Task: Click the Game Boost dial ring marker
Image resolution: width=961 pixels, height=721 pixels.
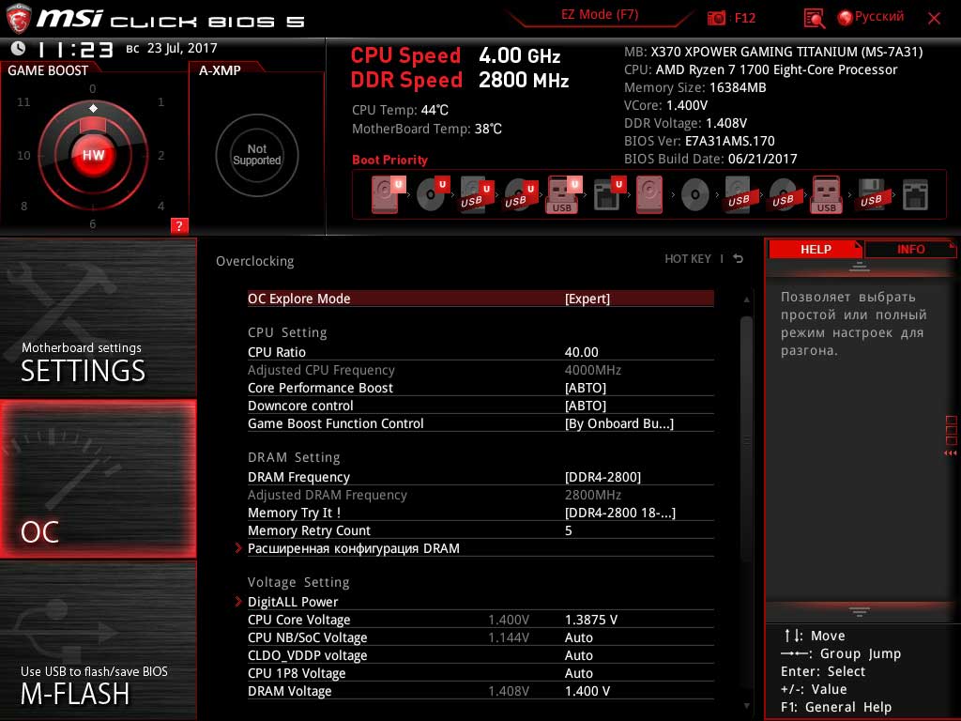Action: 93,108
